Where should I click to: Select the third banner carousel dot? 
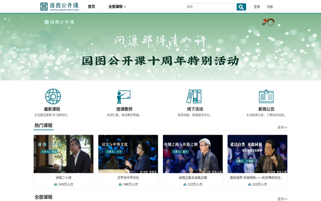click(x=172, y=71)
